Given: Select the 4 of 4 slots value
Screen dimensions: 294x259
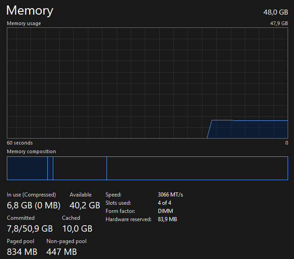Looking at the screenshot, I should (x=164, y=203).
